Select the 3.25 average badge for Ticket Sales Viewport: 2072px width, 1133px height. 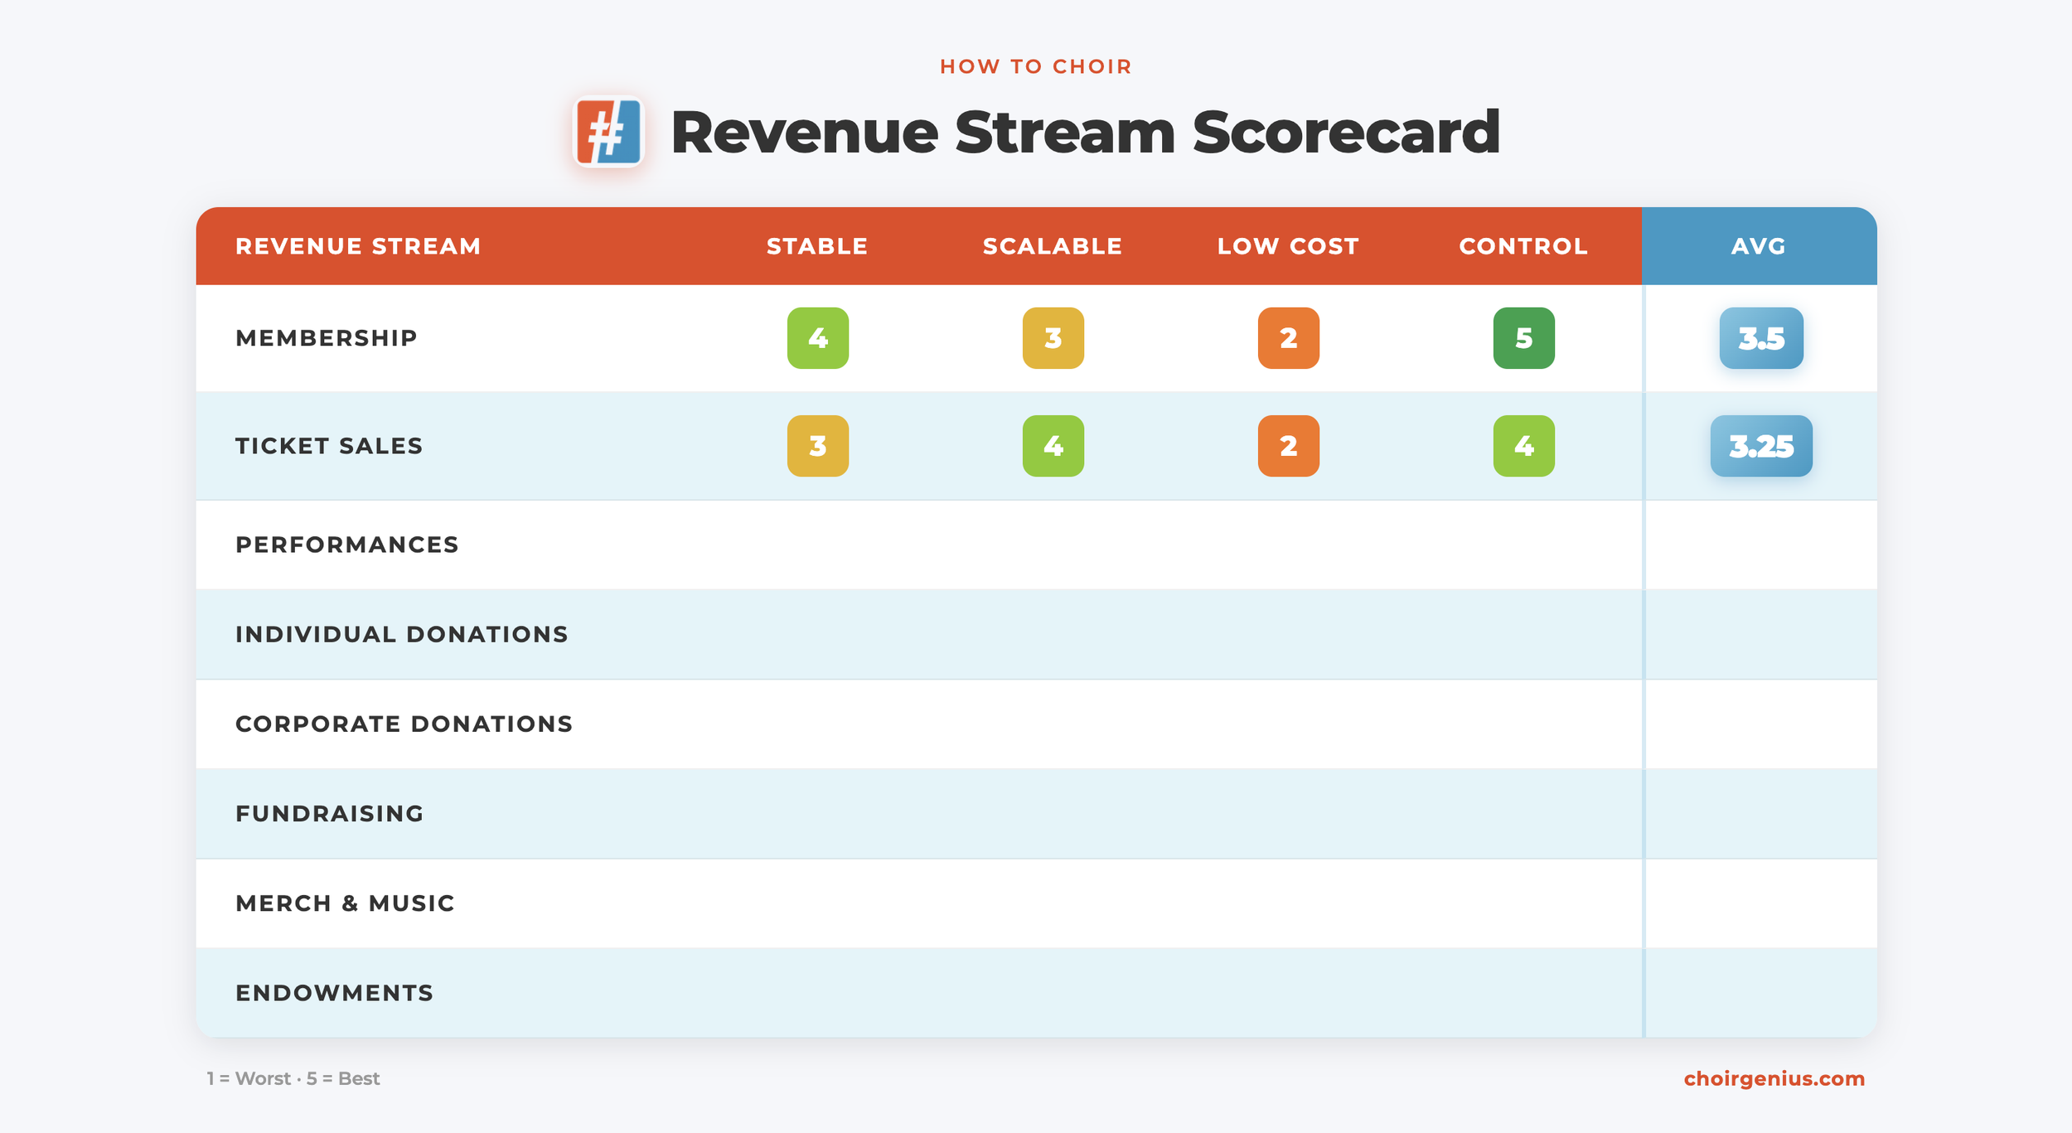coord(1760,446)
